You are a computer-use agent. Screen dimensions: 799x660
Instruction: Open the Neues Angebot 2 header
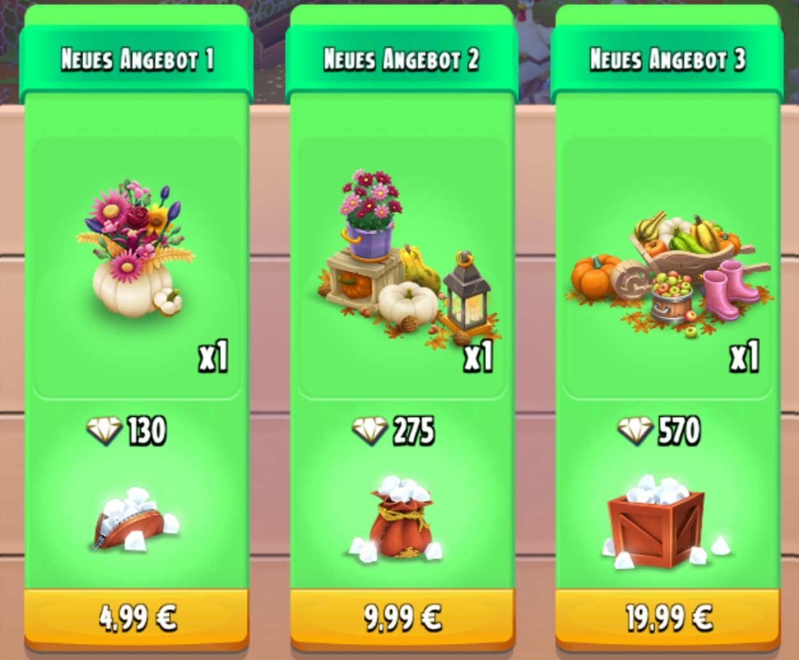point(402,59)
